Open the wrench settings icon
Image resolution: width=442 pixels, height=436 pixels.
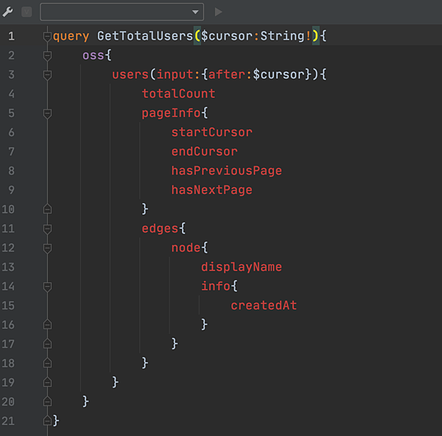(7, 12)
